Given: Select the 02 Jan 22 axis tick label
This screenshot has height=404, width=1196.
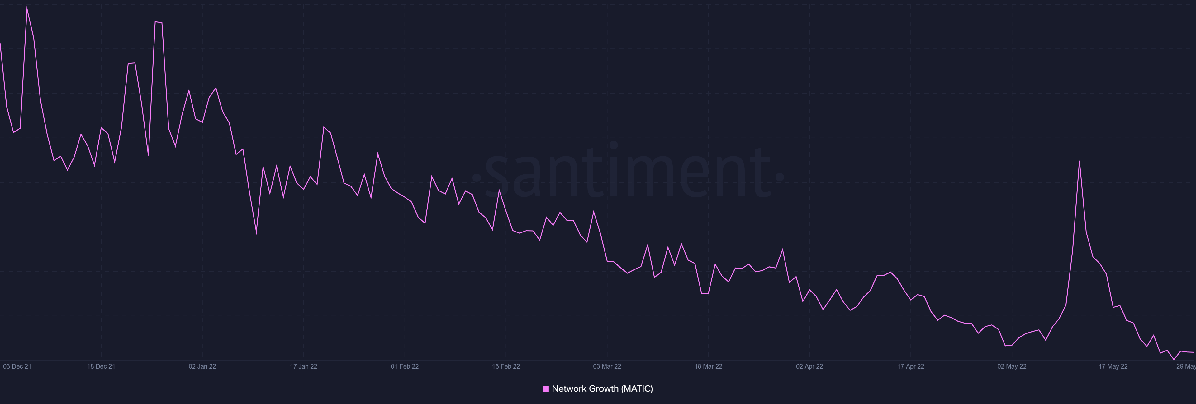Looking at the screenshot, I should coord(202,366).
